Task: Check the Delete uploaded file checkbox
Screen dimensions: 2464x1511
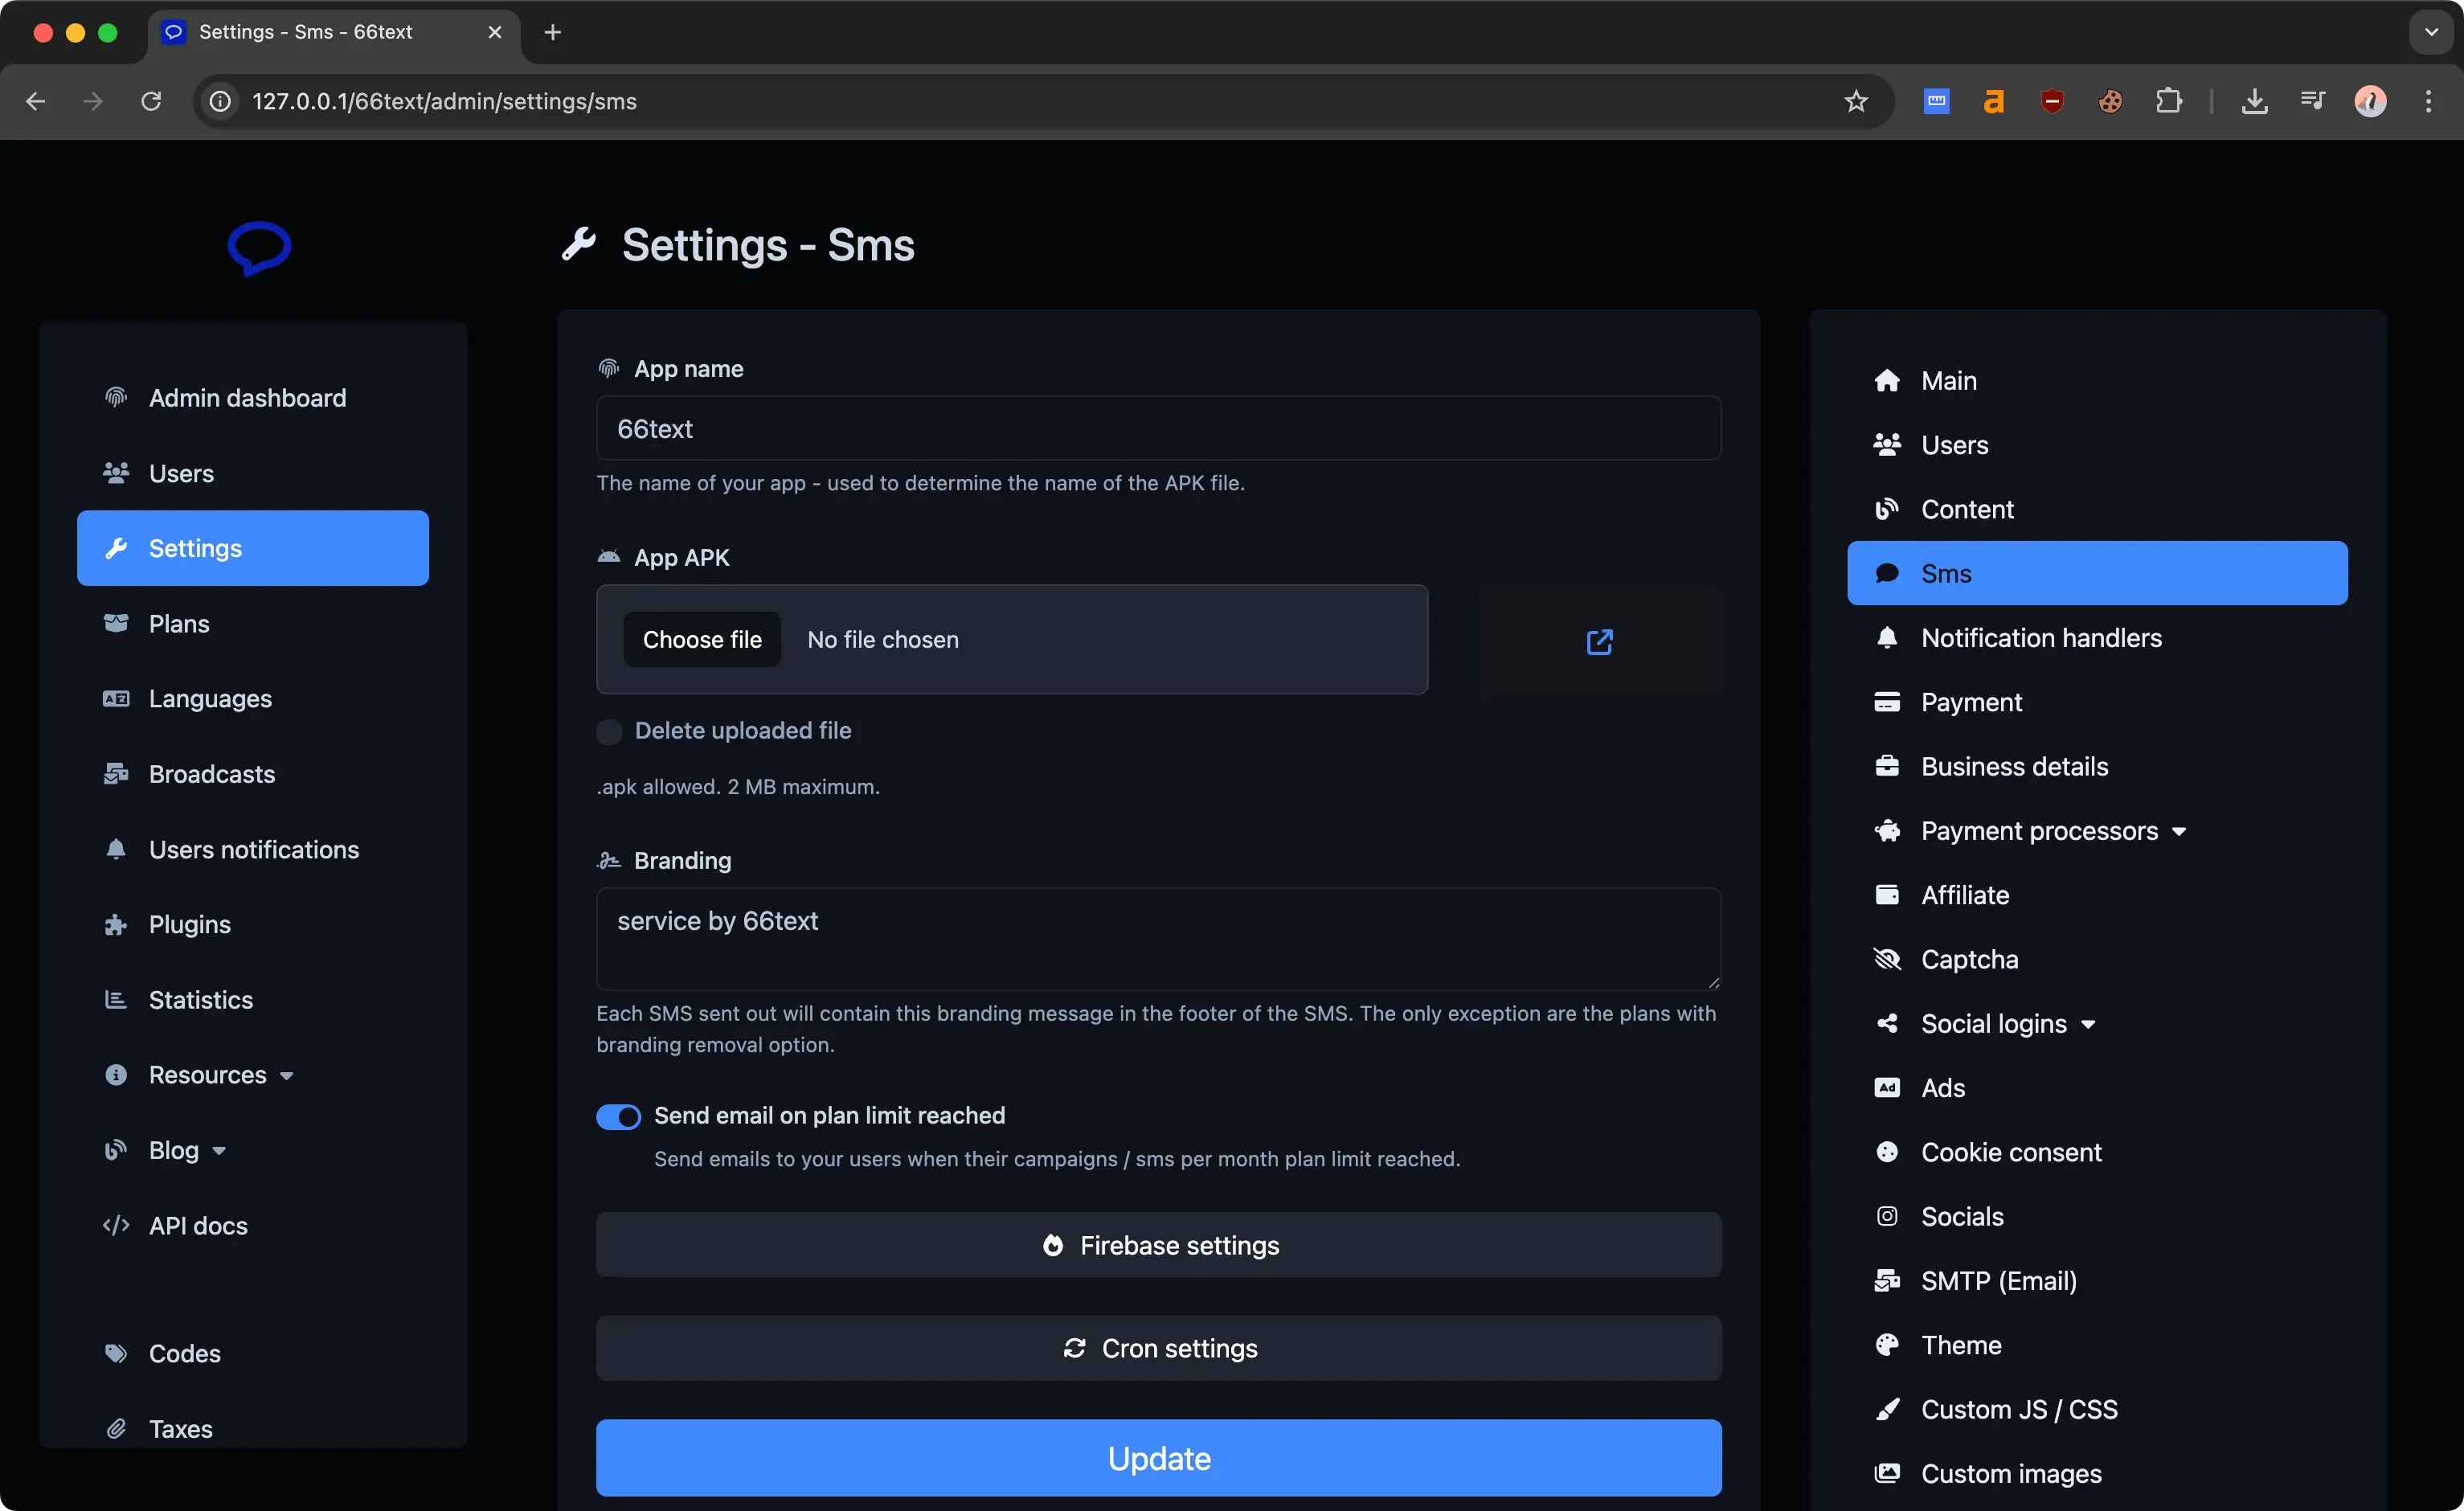Action: click(x=609, y=731)
